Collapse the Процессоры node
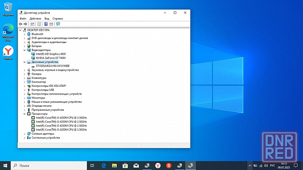This screenshot has height=170, width=303. pos(24,114)
